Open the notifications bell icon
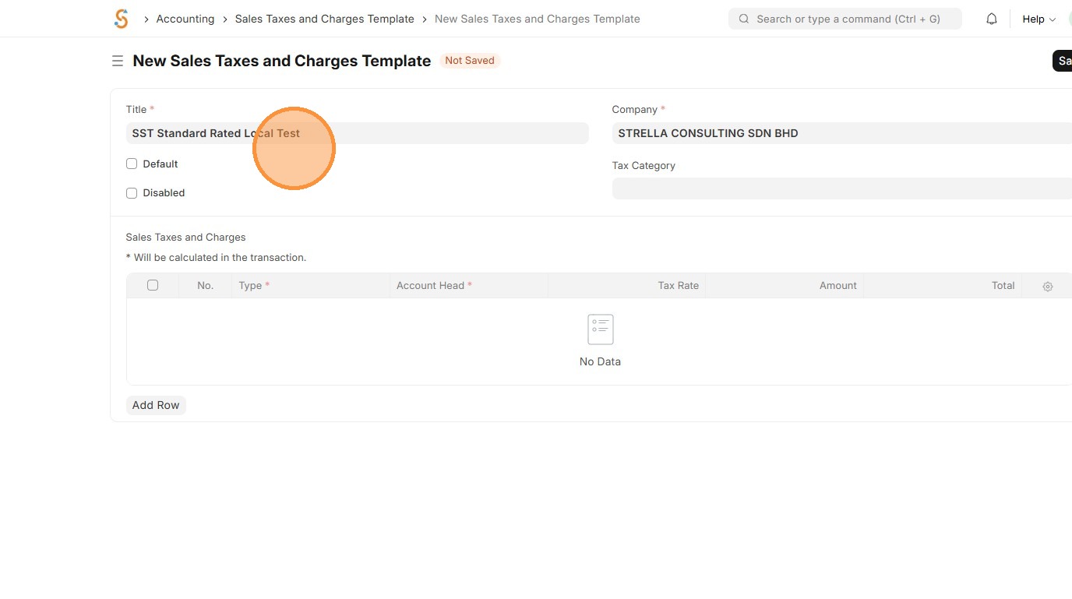Screen dimensions: 1072x599 pos(992,19)
